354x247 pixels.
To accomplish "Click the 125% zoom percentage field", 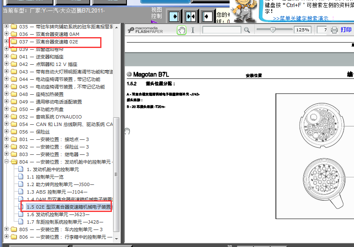I will 303,30.
